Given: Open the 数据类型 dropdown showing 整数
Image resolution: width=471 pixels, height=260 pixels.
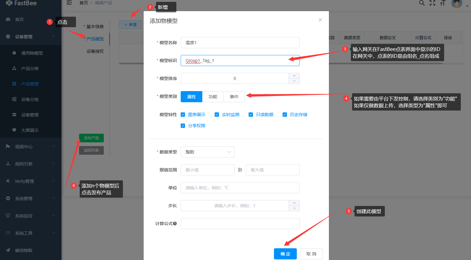Looking at the screenshot, I should tap(208, 152).
